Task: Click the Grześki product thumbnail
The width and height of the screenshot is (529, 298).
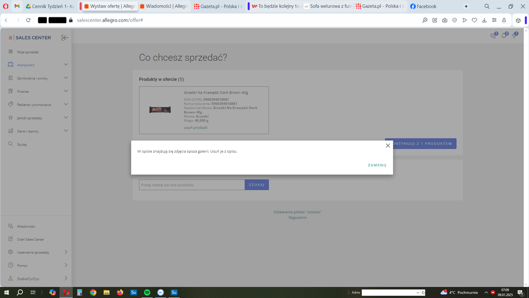Action: (x=160, y=109)
